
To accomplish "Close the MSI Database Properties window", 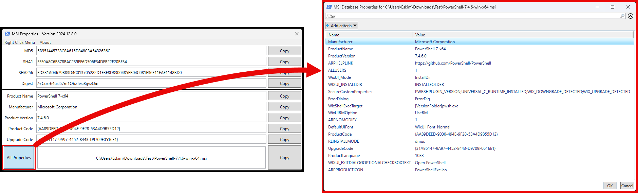I will (628, 7).
